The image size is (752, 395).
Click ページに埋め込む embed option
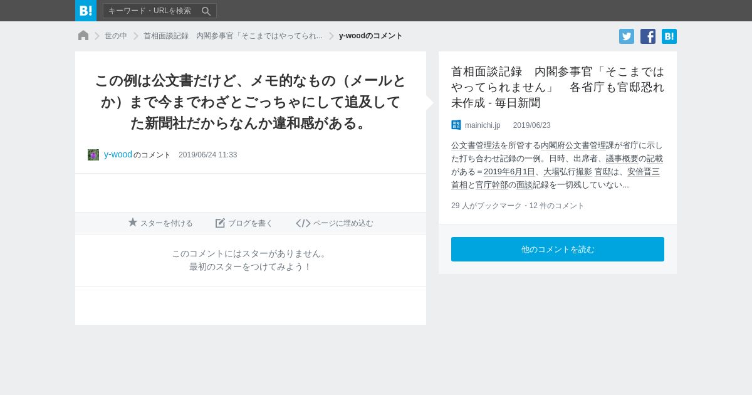coord(335,223)
